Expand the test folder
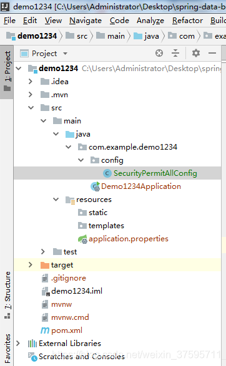Screen dimensions: 226x366 click(x=43, y=252)
